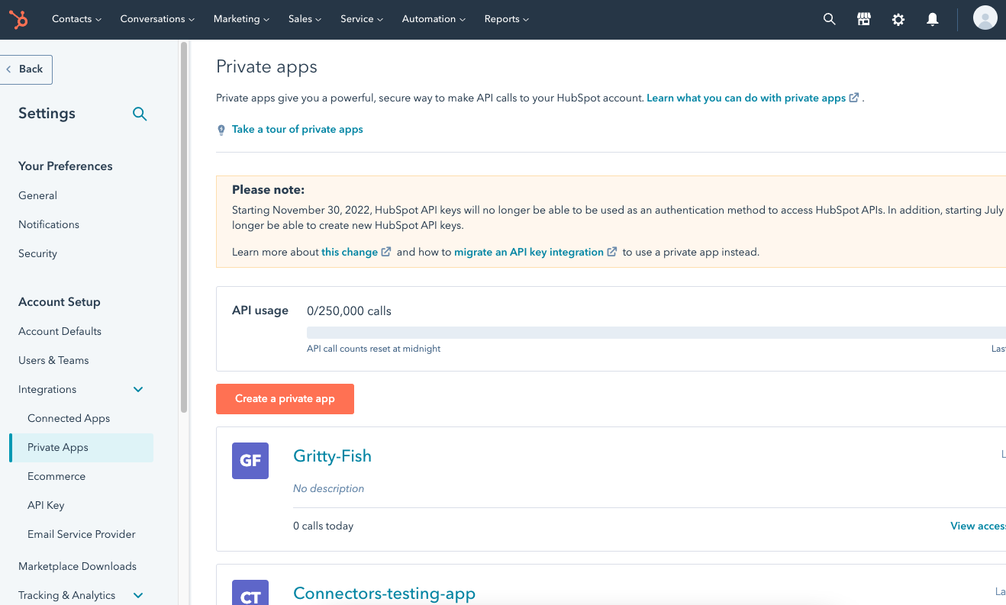The width and height of the screenshot is (1006, 605).
Task: Open the Connectors-testing-app
Action: [x=384, y=594]
